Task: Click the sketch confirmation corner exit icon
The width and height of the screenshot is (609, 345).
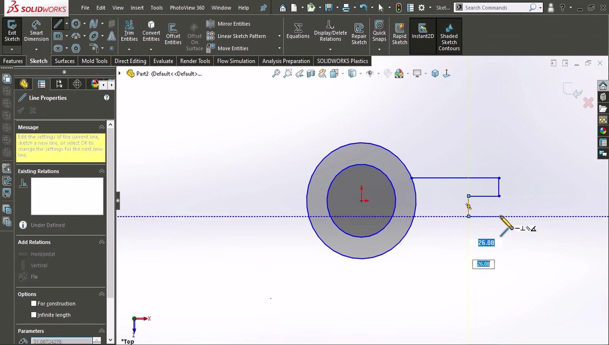Action: [x=572, y=91]
